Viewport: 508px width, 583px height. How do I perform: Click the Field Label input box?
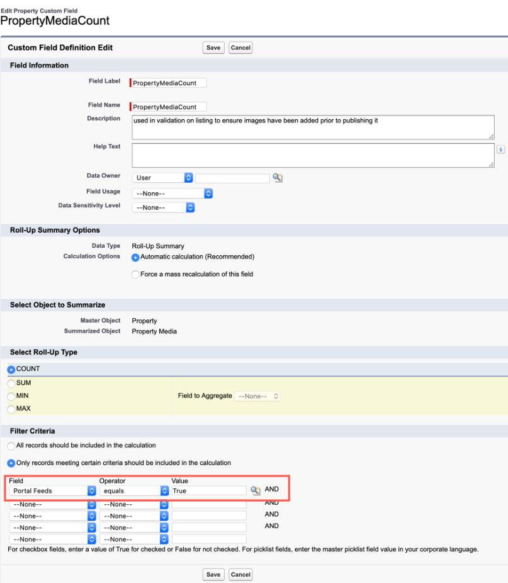point(169,83)
